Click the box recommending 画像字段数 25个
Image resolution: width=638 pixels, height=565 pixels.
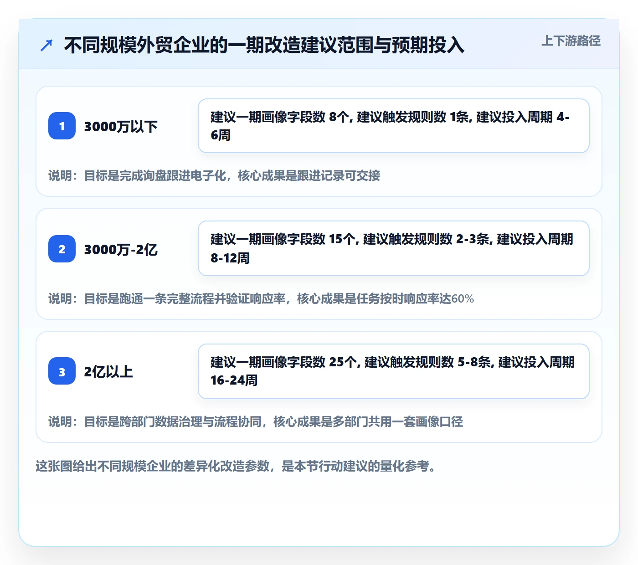394,371
